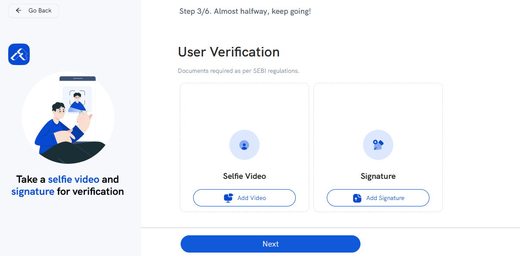Click the Selfie Video dashed card area
This screenshot has height=256, width=520.
[x=244, y=147]
